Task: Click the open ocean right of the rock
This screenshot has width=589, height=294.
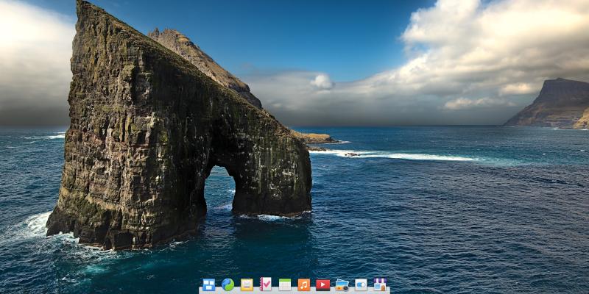Action: coord(442,213)
